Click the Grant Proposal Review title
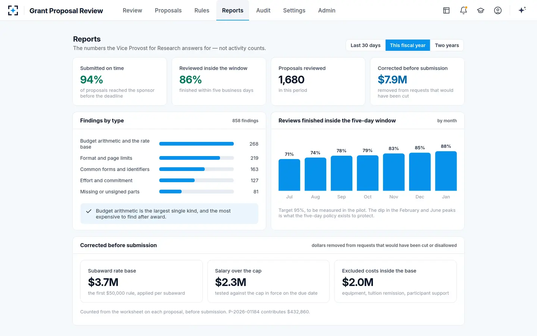The width and height of the screenshot is (537, 336). coord(66,11)
